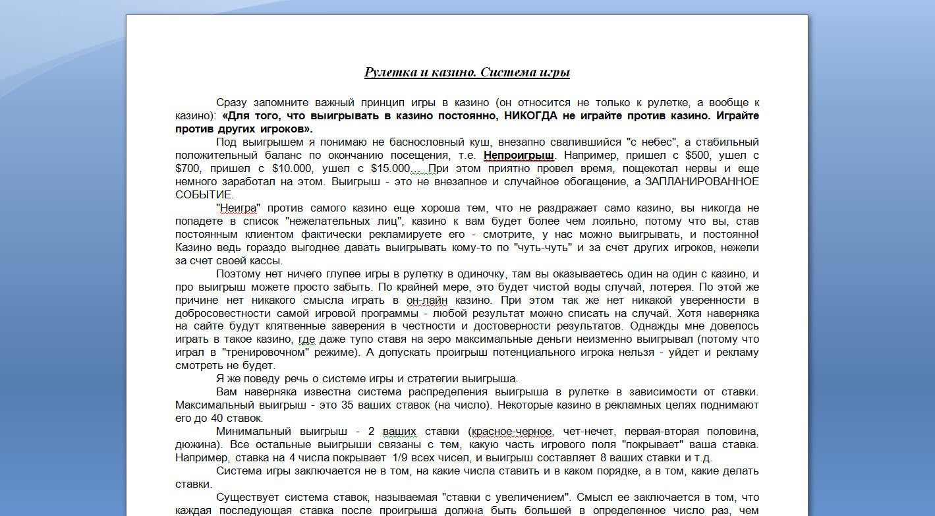The image size is (935, 516).
Task: Click the word "Поэтому" starting a paragraph
Action: click(237, 273)
